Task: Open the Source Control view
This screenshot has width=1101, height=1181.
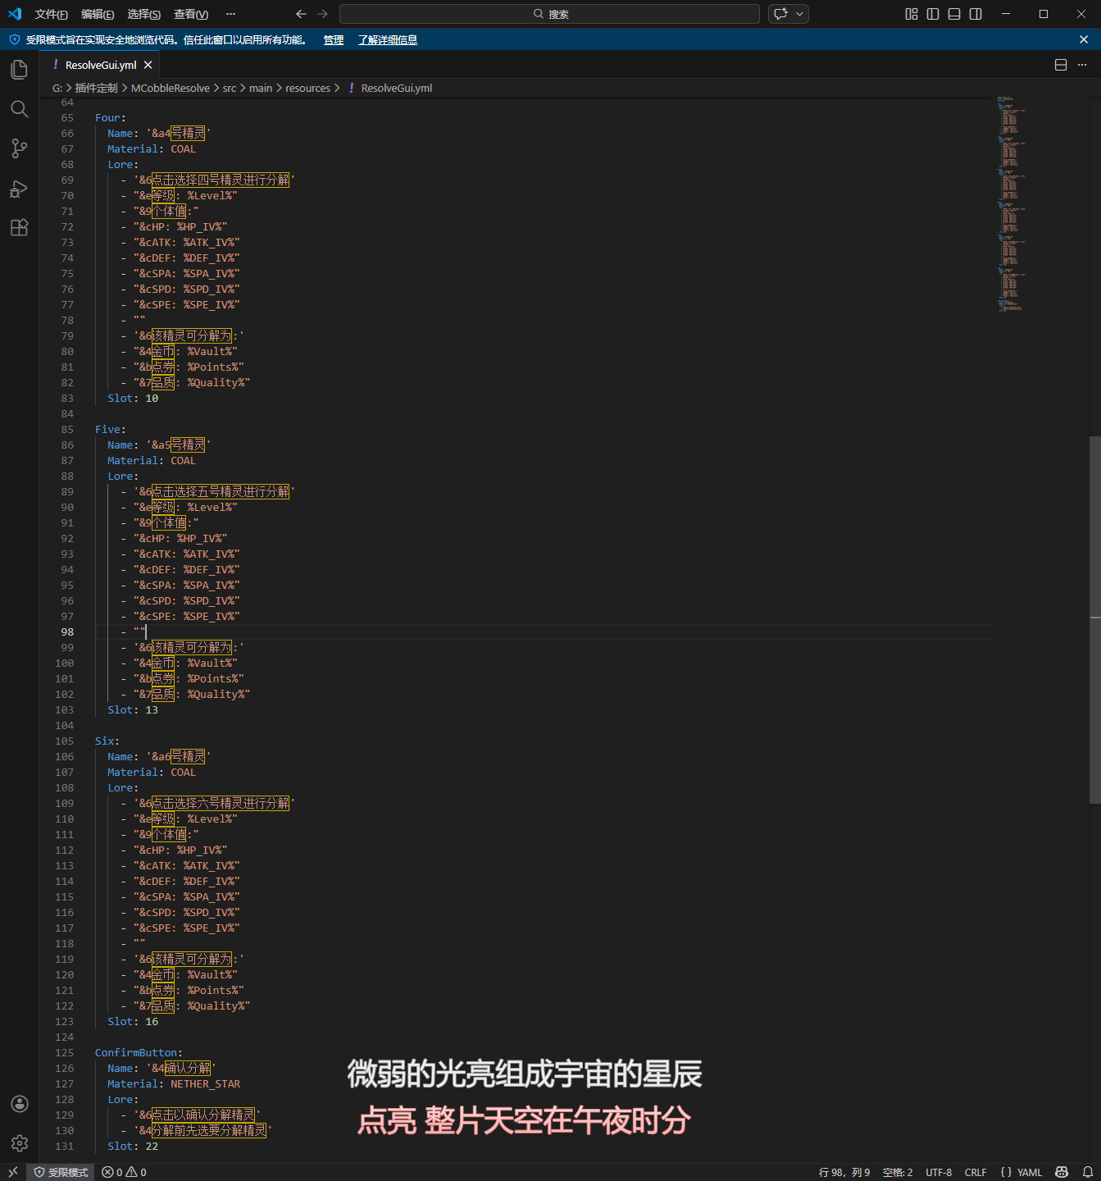Action: [19, 148]
